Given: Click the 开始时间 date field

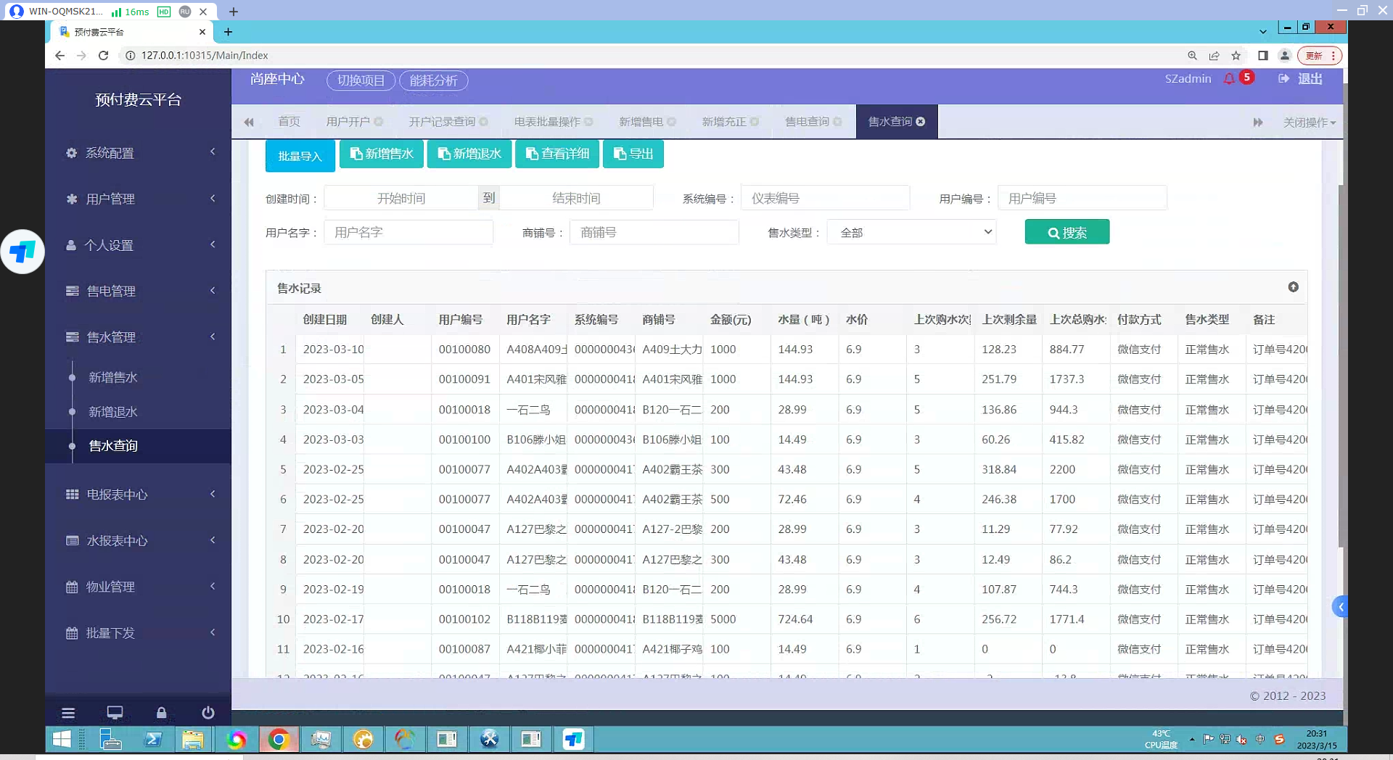Looking at the screenshot, I should pos(401,198).
